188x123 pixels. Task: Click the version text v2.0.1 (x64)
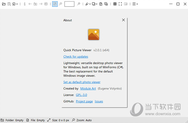tap(101, 50)
